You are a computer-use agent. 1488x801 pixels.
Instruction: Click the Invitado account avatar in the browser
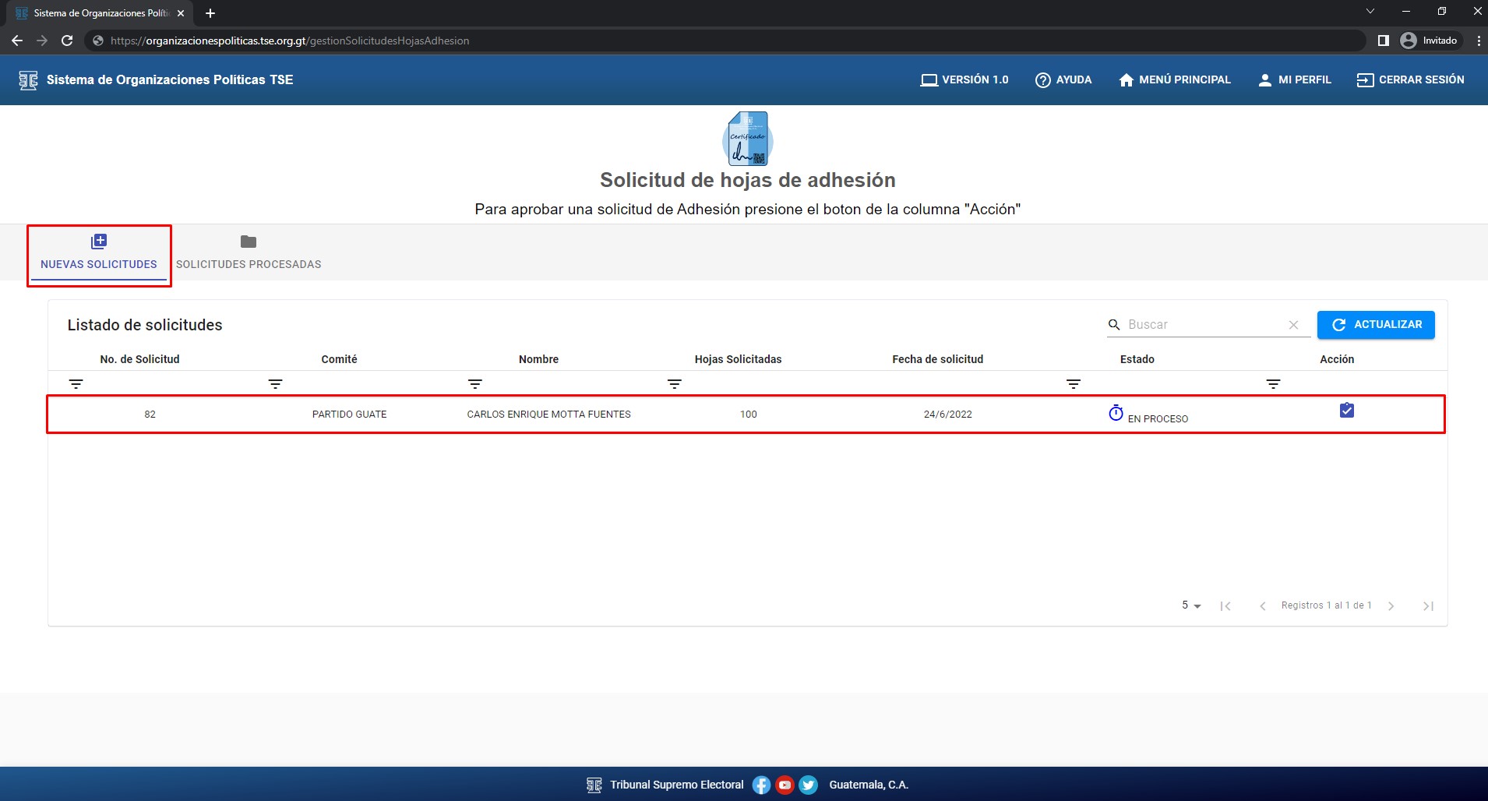pos(1409,41)
